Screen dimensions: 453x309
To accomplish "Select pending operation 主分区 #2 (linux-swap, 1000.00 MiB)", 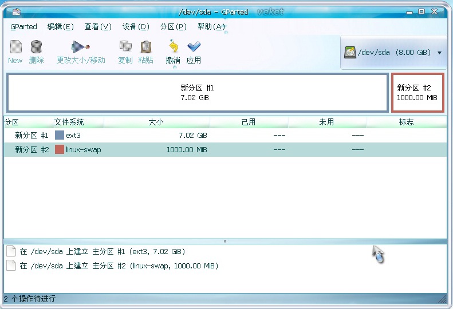I will point(119,266).
